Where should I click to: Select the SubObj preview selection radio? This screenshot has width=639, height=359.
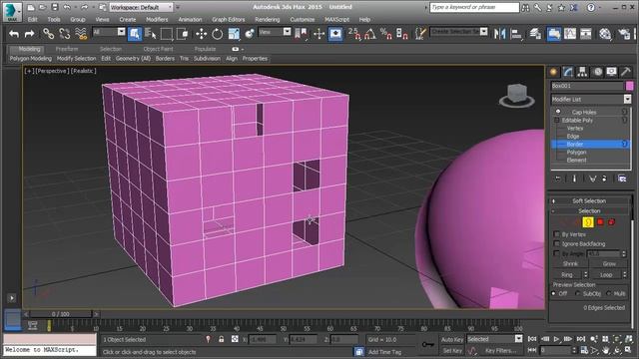point(577,293)
